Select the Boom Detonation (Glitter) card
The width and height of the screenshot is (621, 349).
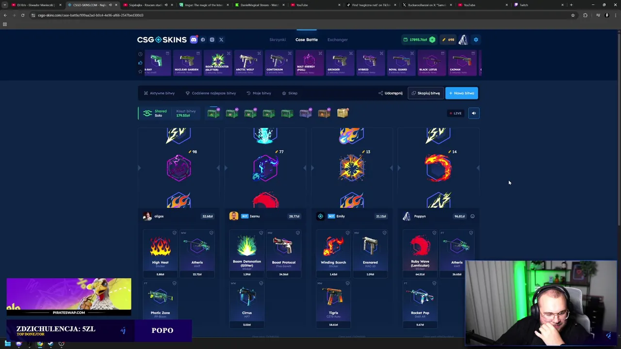pos(247,253)
